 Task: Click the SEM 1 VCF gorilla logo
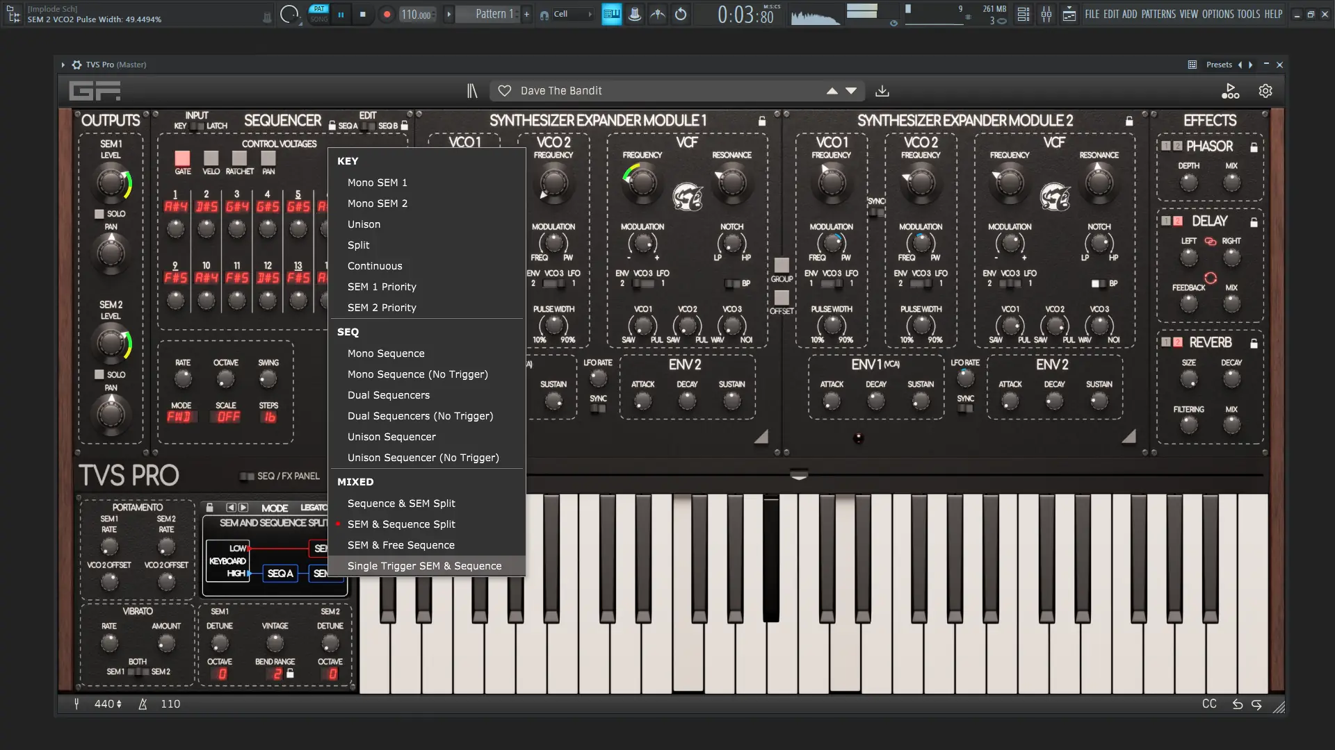[x=688, y=197]
